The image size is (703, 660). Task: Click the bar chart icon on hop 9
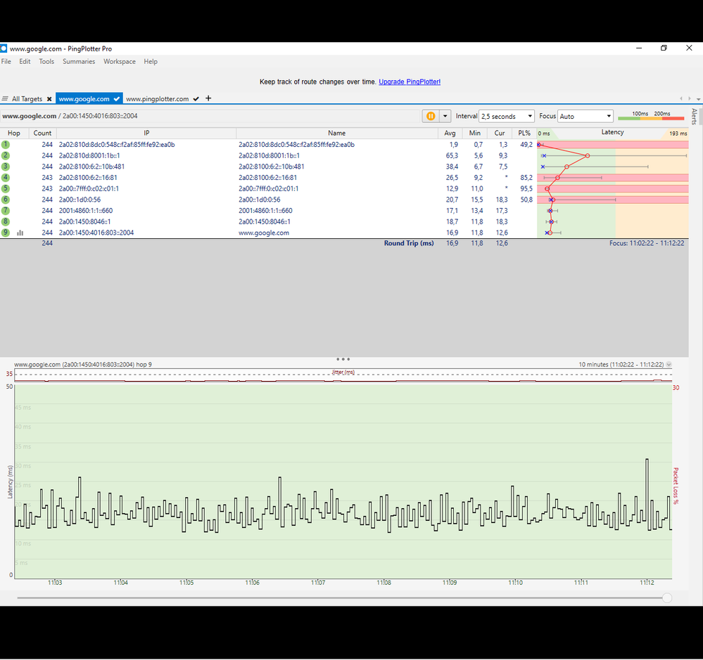pos(20,233)
